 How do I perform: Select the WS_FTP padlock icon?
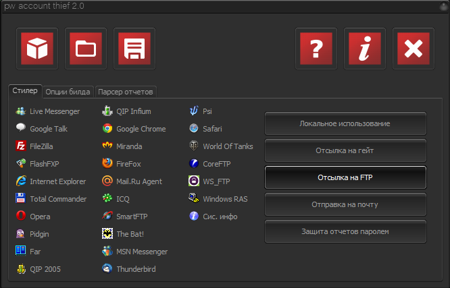click(x=194, y=181)
